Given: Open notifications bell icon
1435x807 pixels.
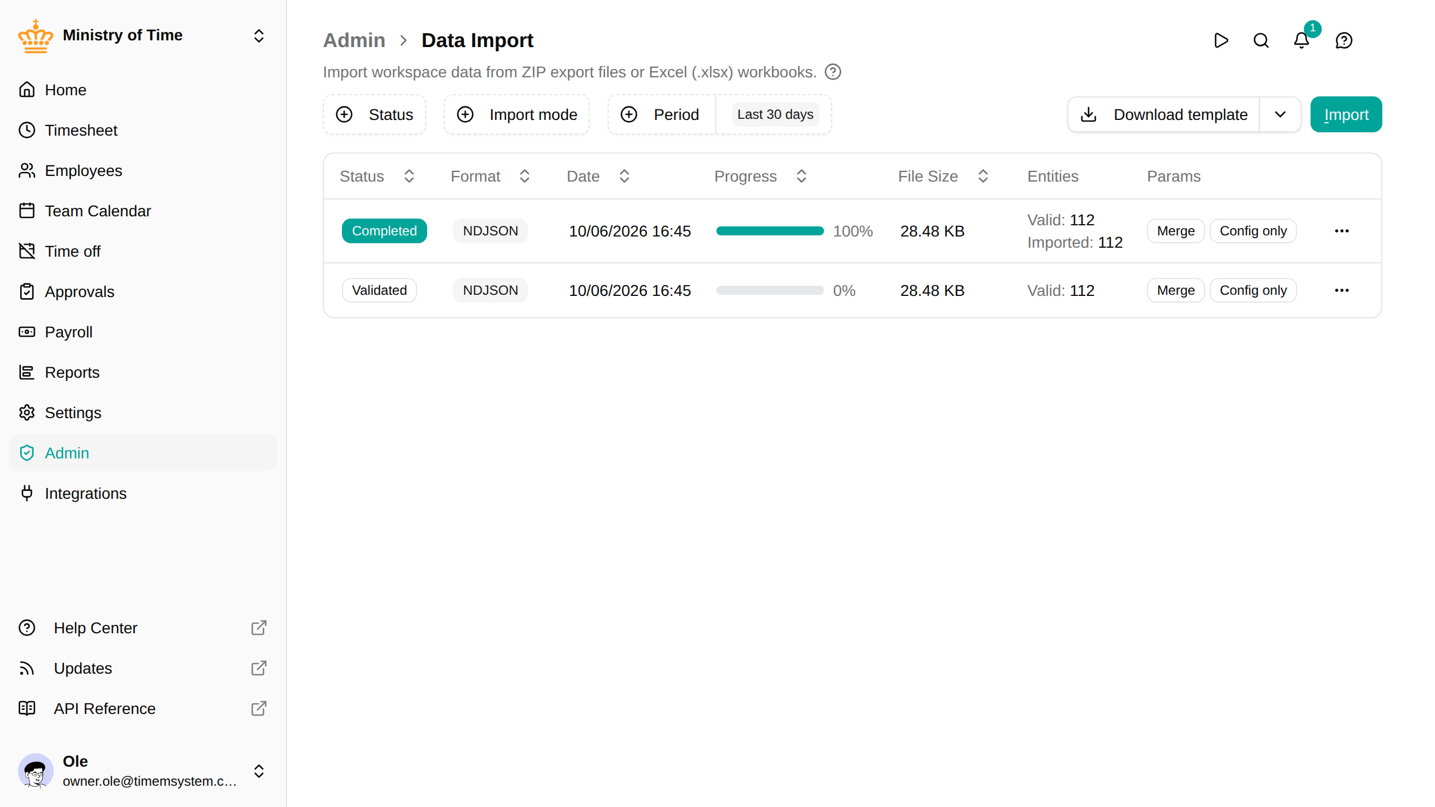Looking at the screenshot, I should (1302, 40).
